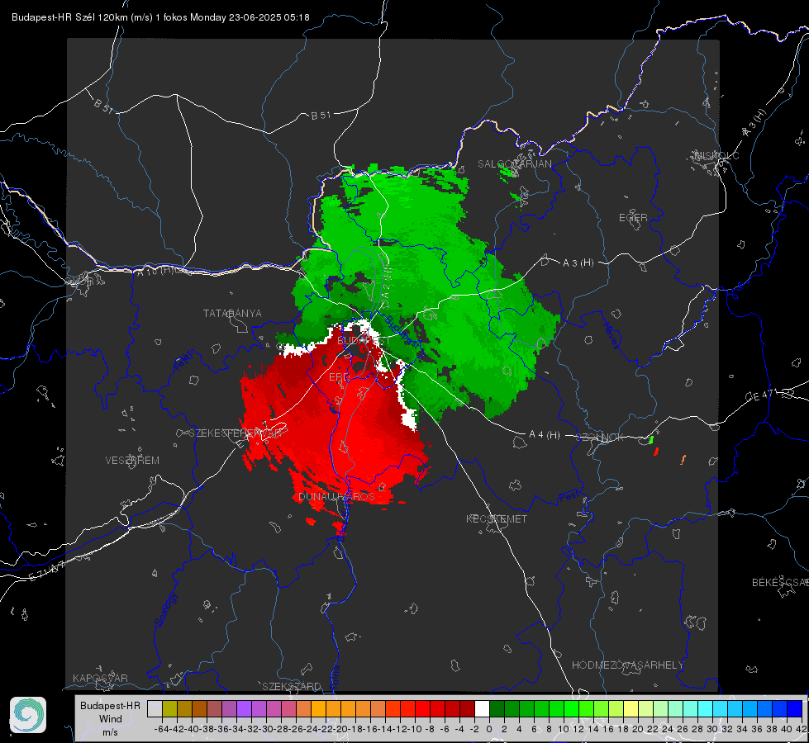Click the DUNAÚJVÁROS city label

pos(336,496)
